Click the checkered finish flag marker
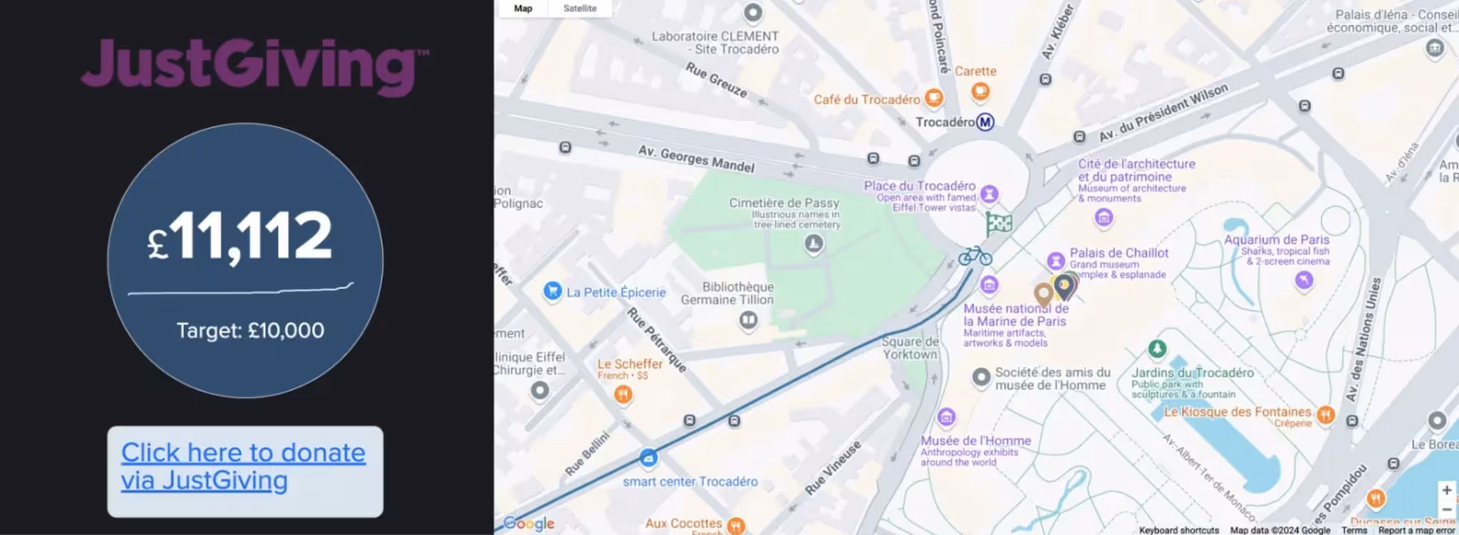1459x535 pixels. pos(999,223)
